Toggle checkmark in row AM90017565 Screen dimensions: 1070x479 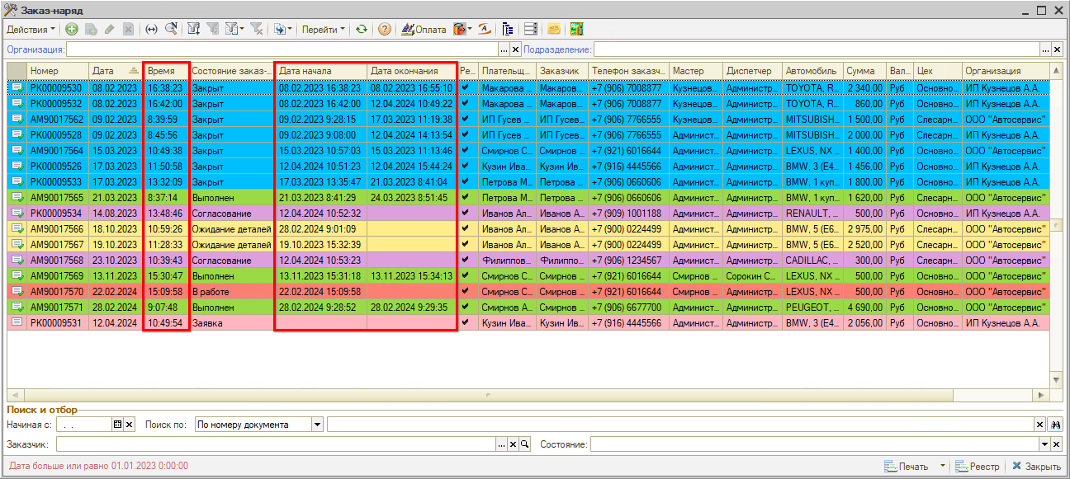tap(466, 198)
